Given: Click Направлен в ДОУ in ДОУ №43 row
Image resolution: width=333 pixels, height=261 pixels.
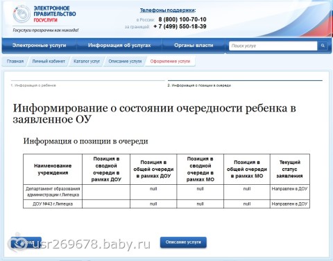Looking at the screenshot, I should pyautogui.click(x=289, y=204).
